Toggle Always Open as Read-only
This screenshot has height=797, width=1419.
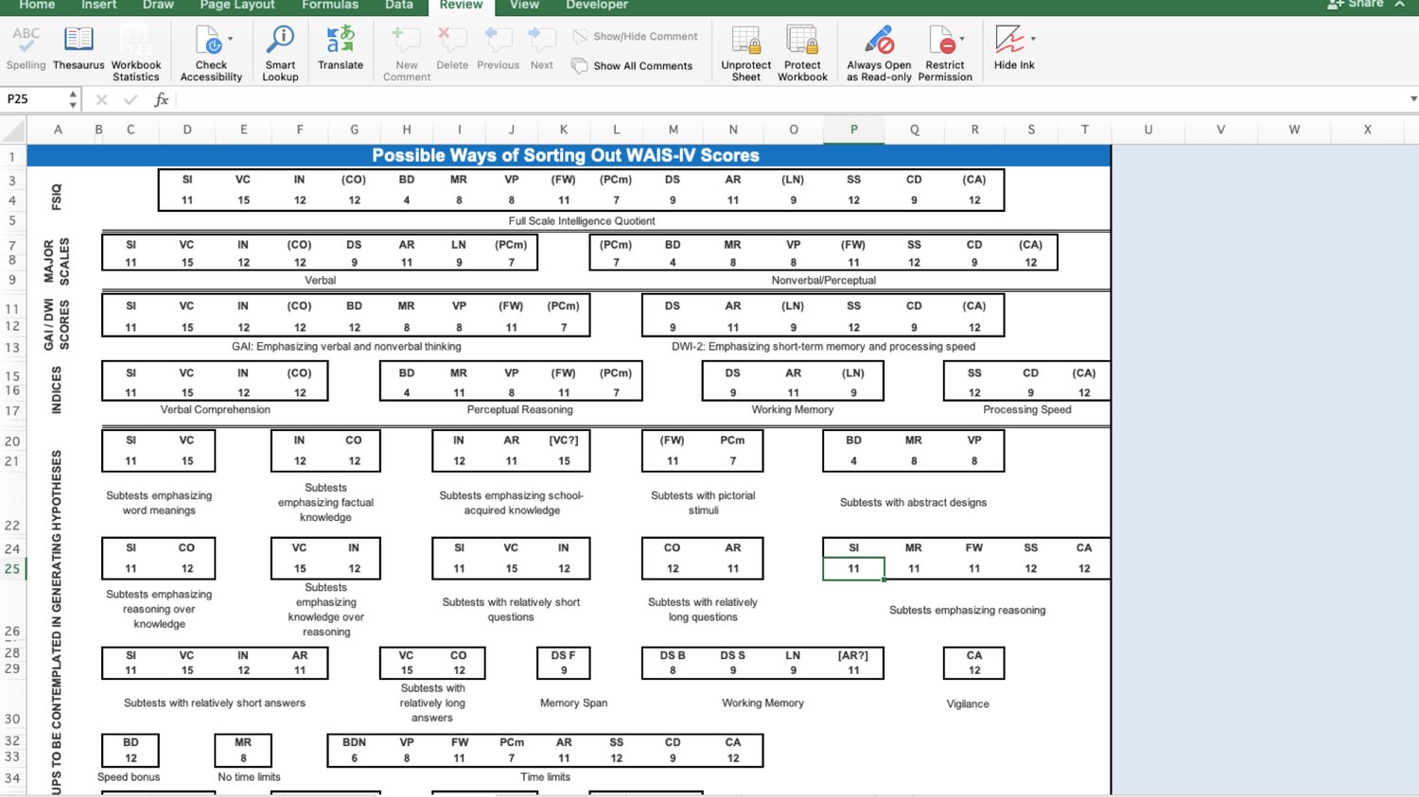[879, 54]
